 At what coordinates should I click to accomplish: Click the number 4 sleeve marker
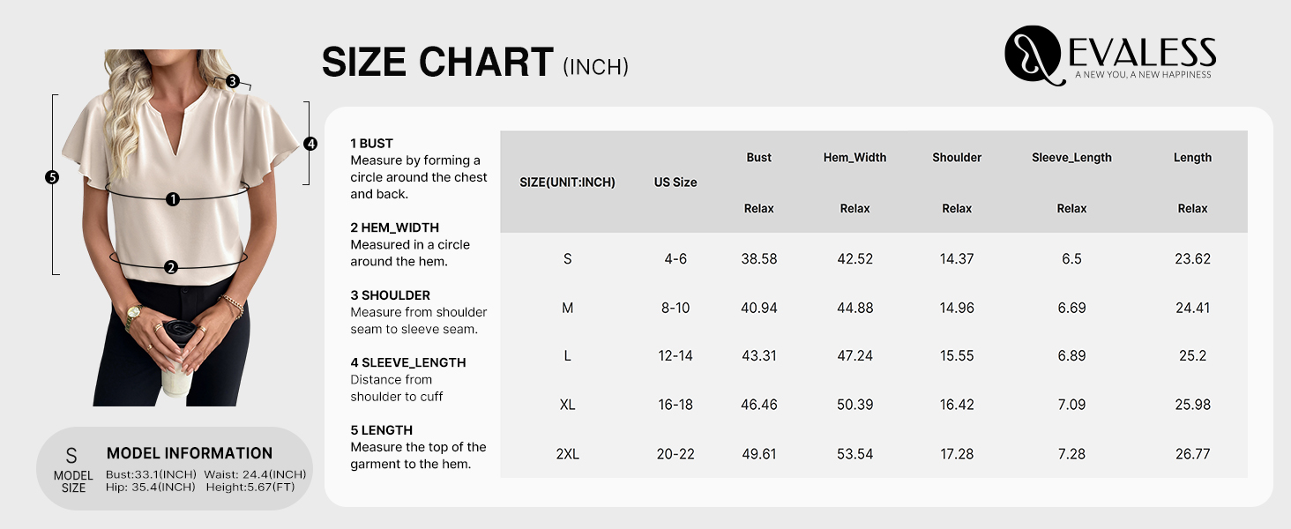[310, 144]
